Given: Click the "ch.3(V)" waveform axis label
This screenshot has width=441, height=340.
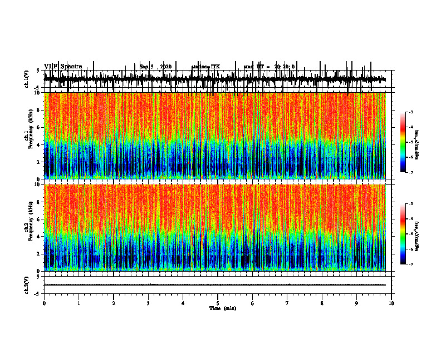Looking at the screenshot, I should point(27,285).
